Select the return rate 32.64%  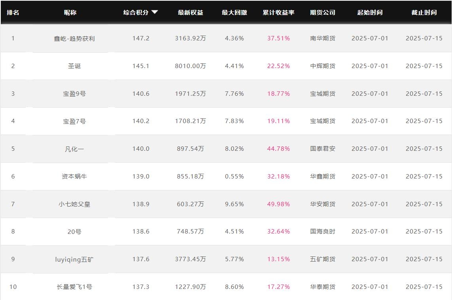point(278,232)
